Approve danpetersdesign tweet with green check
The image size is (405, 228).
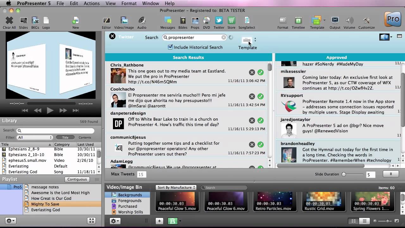pyautogui.click(x=260, y=120)
